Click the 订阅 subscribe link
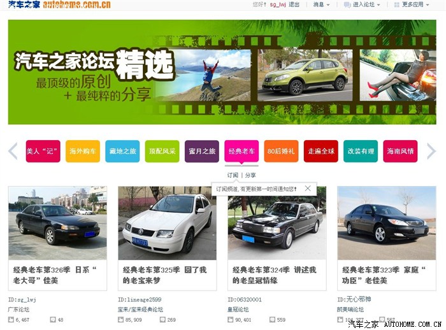 tap(233, 175)
